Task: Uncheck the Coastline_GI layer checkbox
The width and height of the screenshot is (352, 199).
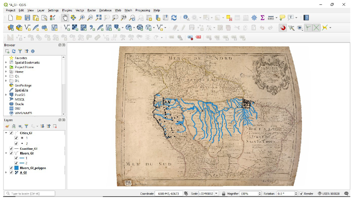Action: pyautogui.click(x=11, y=149)
